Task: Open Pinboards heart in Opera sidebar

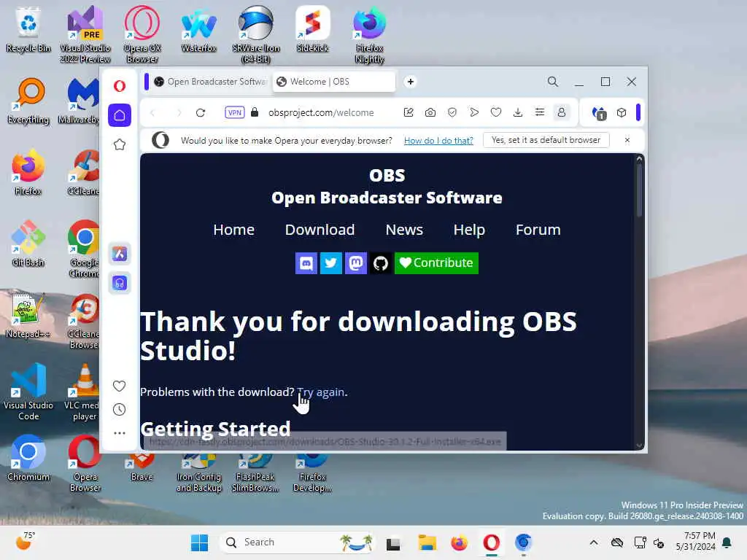Action: (x=120, y=386)
